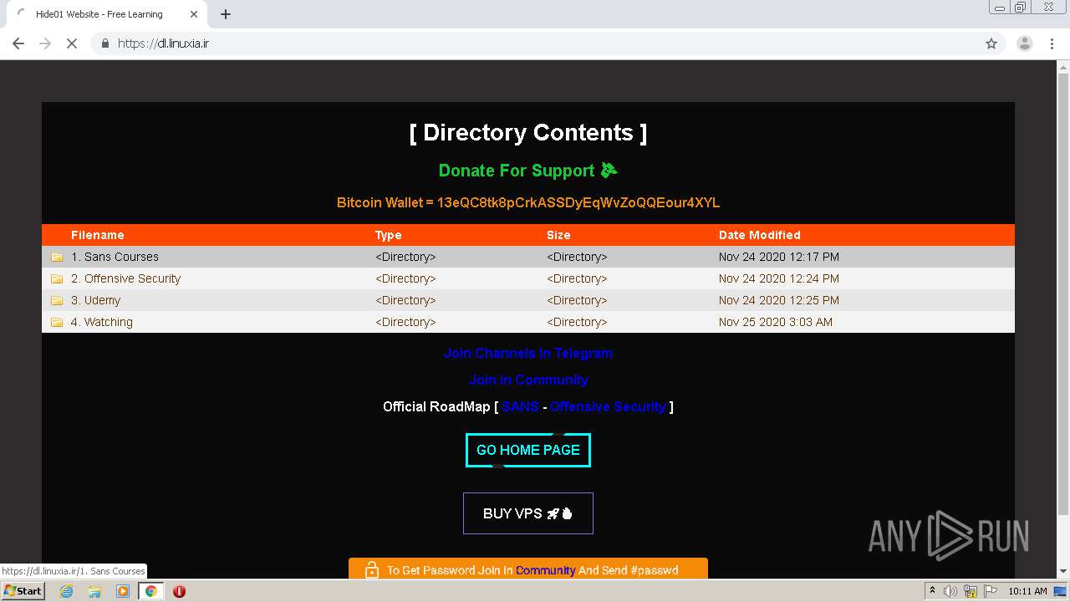Click date Nov 24 2020 12:24 PM
Viewport: 1070px width, 602px height.
coord(778,278)
